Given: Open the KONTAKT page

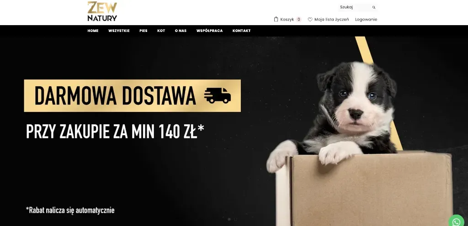Looking at the screenshot, I should (241, 31).
